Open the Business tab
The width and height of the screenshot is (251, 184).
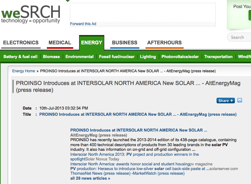[124, 43]
